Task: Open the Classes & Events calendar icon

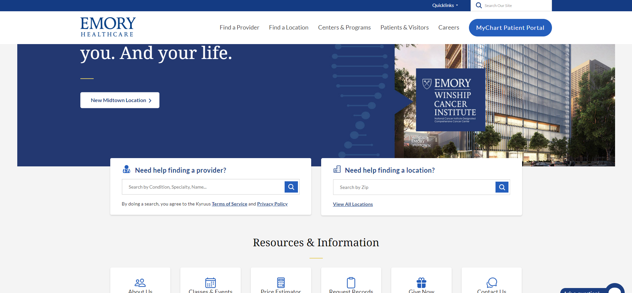Action: 210,283
